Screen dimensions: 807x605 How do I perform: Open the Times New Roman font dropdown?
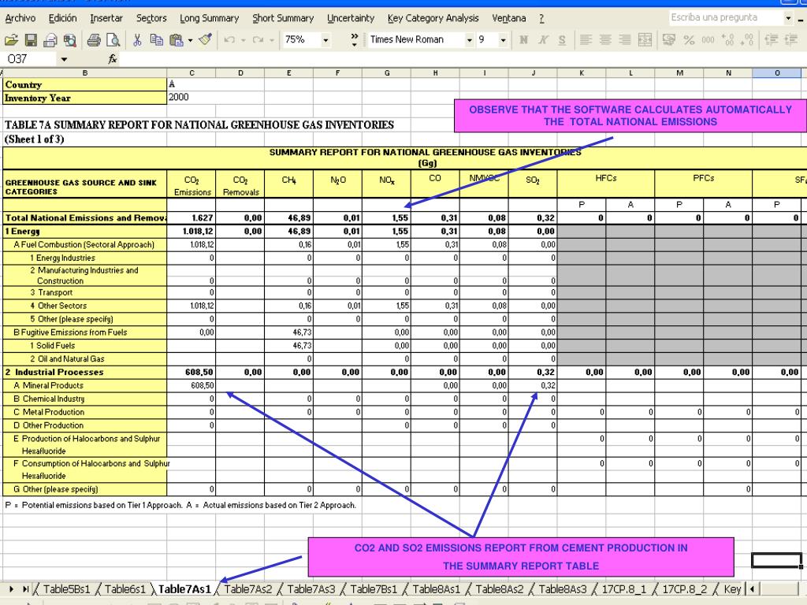(469, 39)
